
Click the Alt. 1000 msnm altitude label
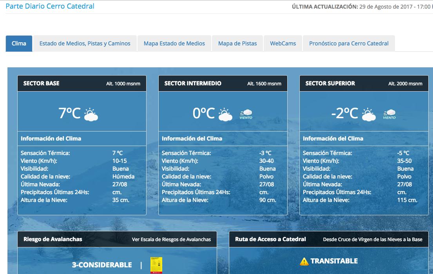tap(123, 84)
